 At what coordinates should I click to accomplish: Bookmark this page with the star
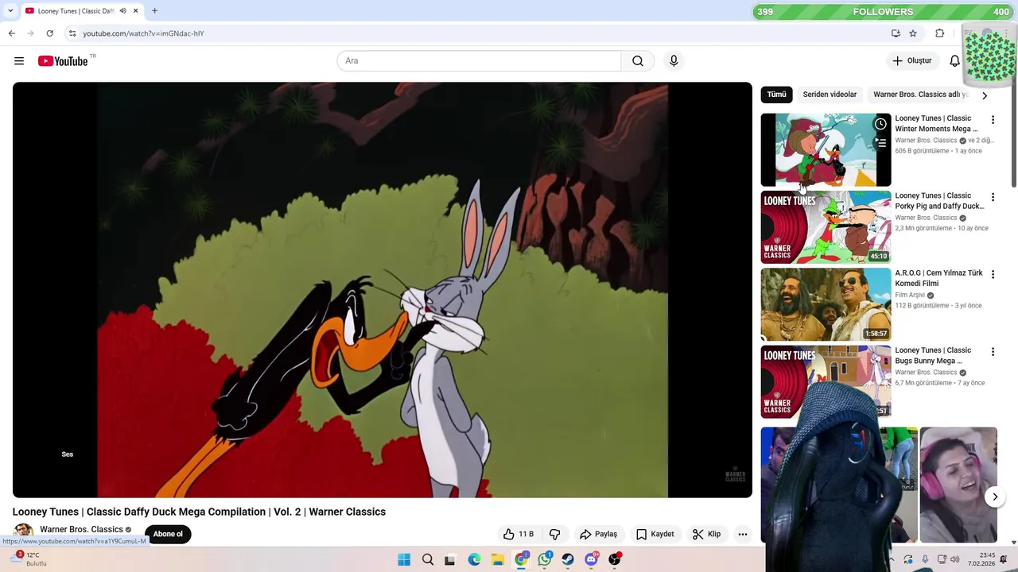(x=913, y=33)
